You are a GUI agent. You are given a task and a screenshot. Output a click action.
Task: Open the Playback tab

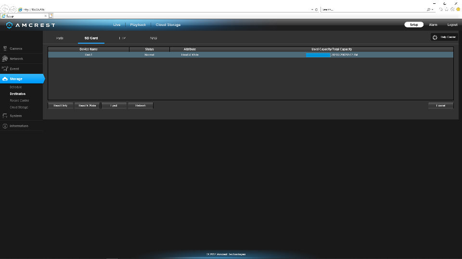[138, 24]
